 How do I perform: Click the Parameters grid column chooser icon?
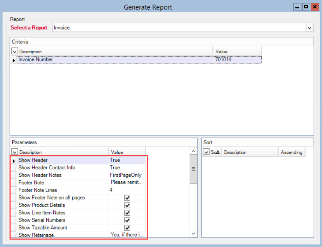14,152
